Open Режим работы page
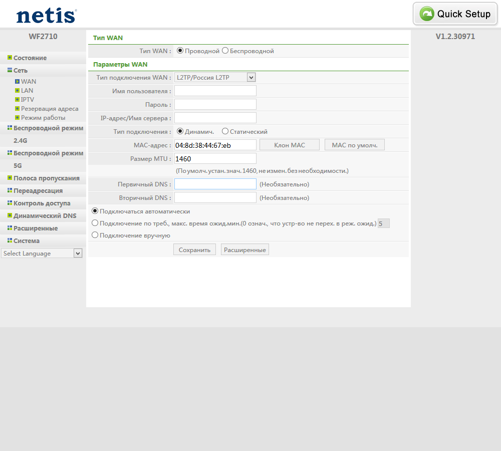The width and height of the screenshot is (501, 451). (x=43, y=118)
